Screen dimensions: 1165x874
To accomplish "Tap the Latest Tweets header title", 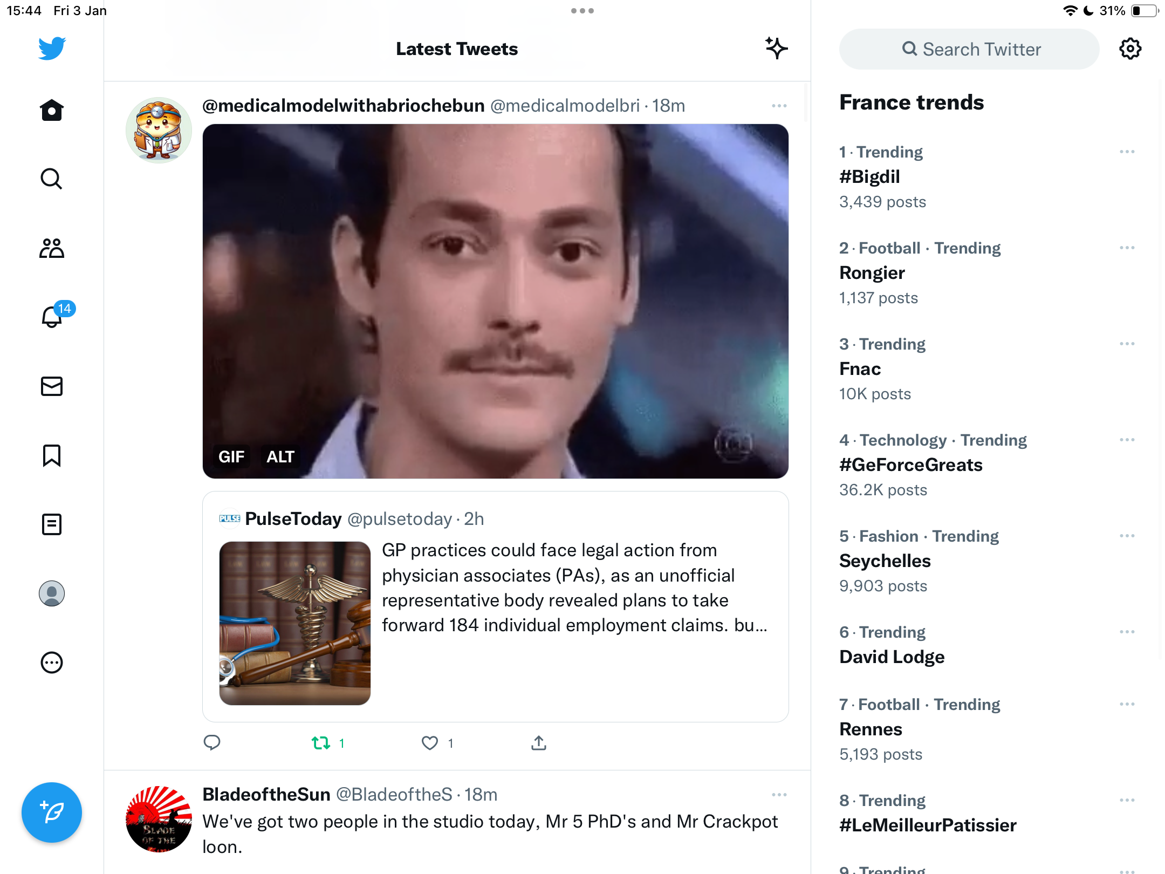I will point(457,49).
